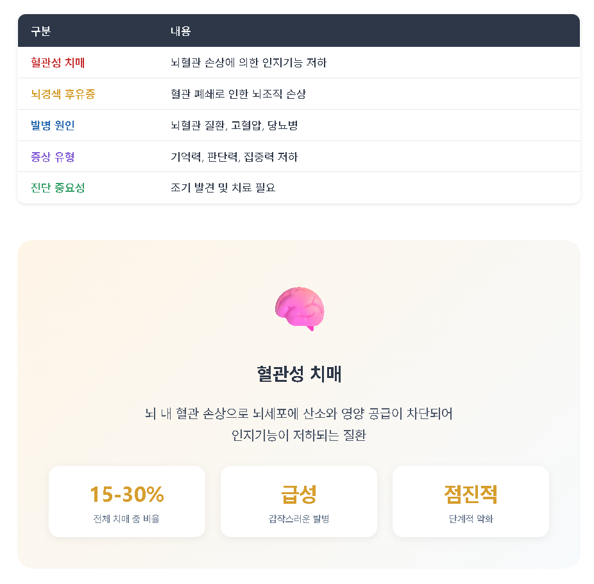
Task: Click the text 조기 발견 및 치료 필요
Action: coord(223,187)
